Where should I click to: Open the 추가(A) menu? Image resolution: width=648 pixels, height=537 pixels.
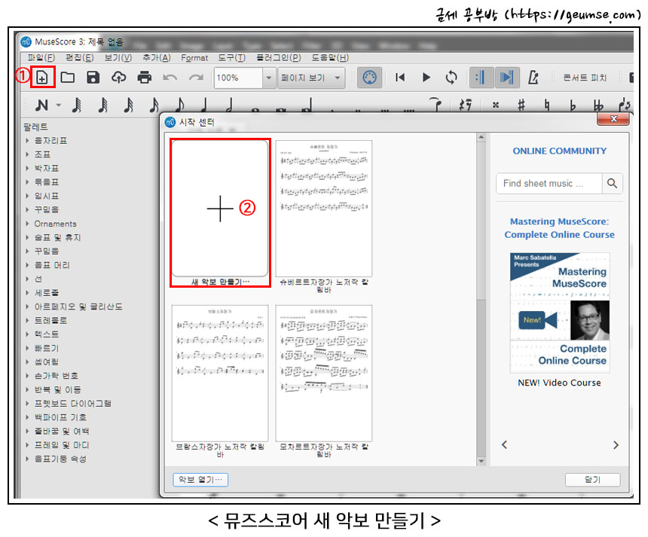coord(156,57)
